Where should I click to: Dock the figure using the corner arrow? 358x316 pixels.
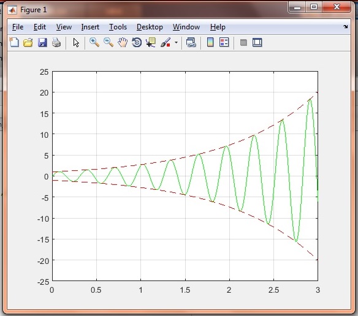(346, 27)
